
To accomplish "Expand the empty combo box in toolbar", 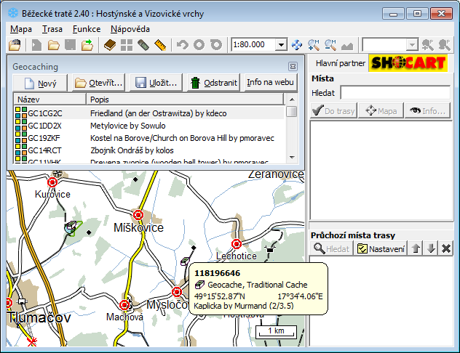I will pos(412,45).
